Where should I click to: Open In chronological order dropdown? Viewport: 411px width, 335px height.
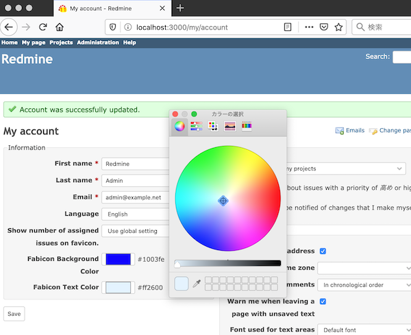pos(364,285)
